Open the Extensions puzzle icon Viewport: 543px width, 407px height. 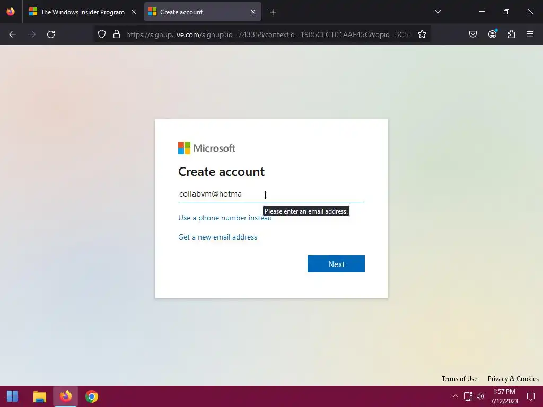pos(511,34)
